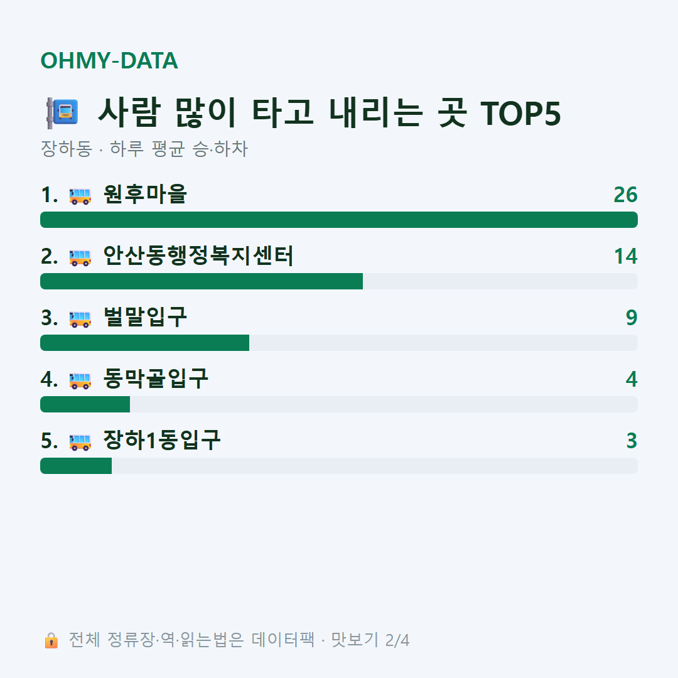
Task: Click the subtitle 장하동 하루 평균 승·하차
Action: coord(144,149)
